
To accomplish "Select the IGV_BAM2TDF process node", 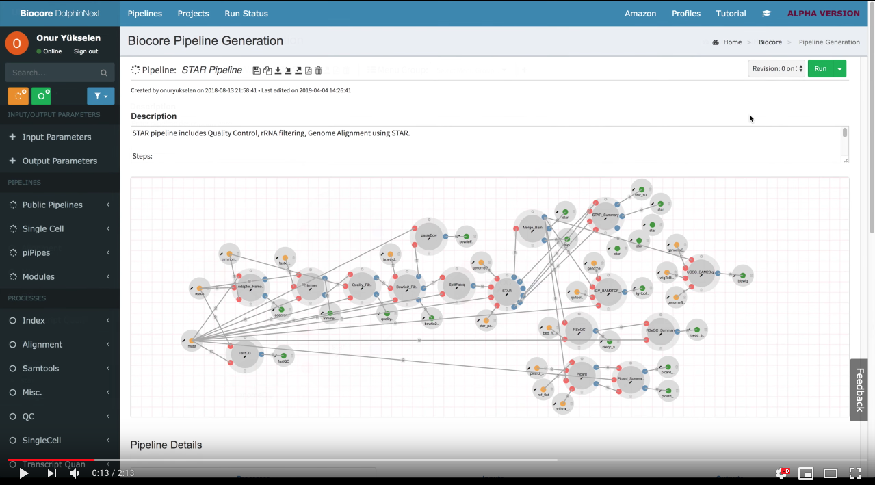I will click(x=607, y=291).
